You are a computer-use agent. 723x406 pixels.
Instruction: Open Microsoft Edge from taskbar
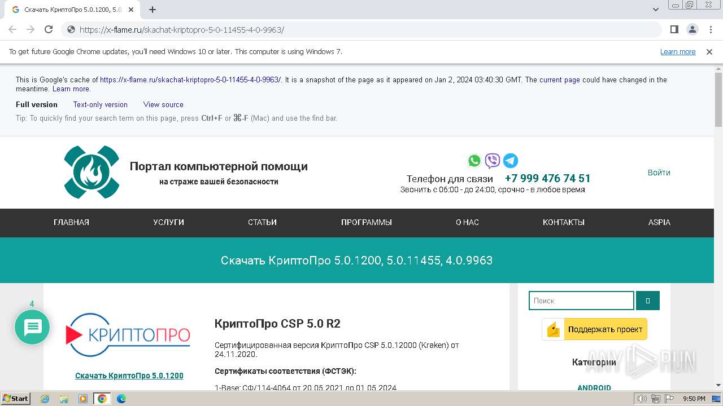[x=121, y=399]
